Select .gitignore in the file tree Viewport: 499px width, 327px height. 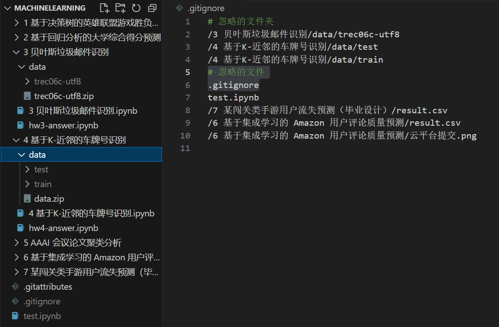[x=42, y=301]
